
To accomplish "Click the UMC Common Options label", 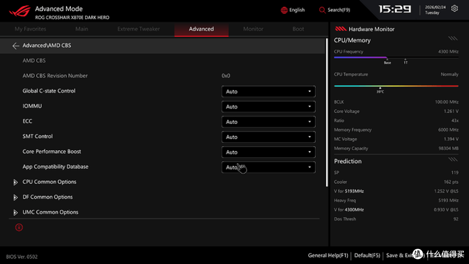I will (x=50, y=212).
